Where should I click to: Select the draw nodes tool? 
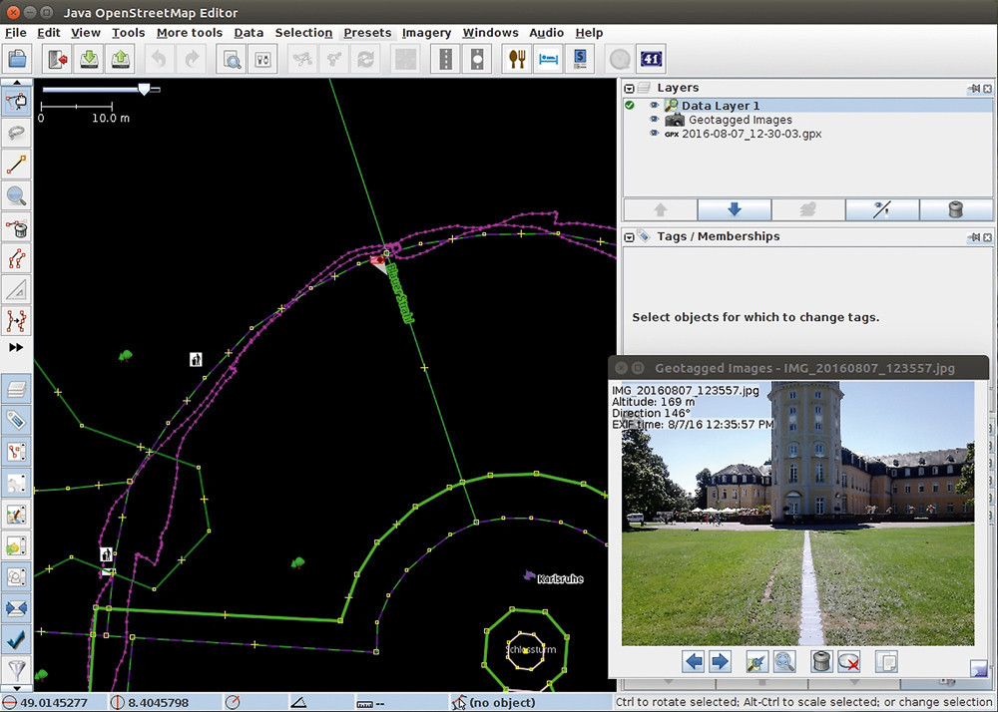click(x=16, y=164)
